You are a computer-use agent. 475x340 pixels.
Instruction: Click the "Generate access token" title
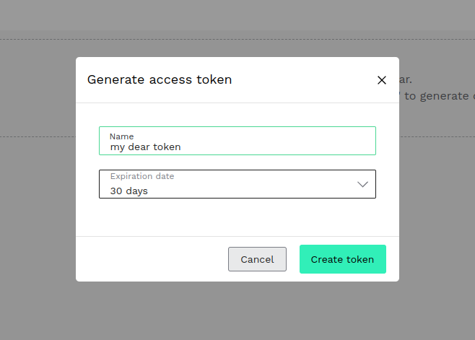coord(160,79)
